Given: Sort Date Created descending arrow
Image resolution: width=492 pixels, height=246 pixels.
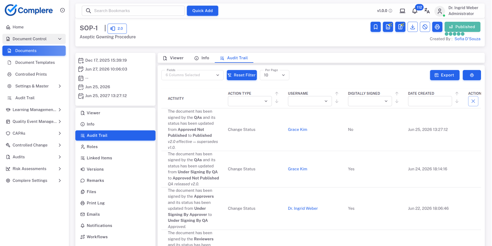Looking at the screenshot, I should click(x=457, y=101).
